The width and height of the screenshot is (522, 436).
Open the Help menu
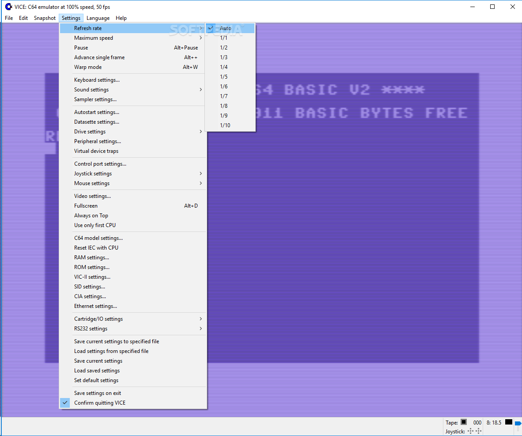coord(121,18)
